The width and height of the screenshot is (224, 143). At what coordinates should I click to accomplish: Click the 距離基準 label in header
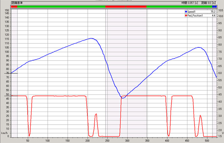(x=17, y=3)
